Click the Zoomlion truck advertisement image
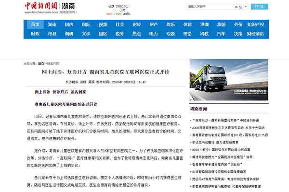 [229, 80]
